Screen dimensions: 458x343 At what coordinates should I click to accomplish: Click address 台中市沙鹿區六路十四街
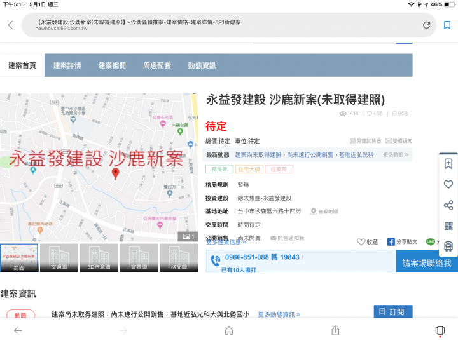pos(269,212)
